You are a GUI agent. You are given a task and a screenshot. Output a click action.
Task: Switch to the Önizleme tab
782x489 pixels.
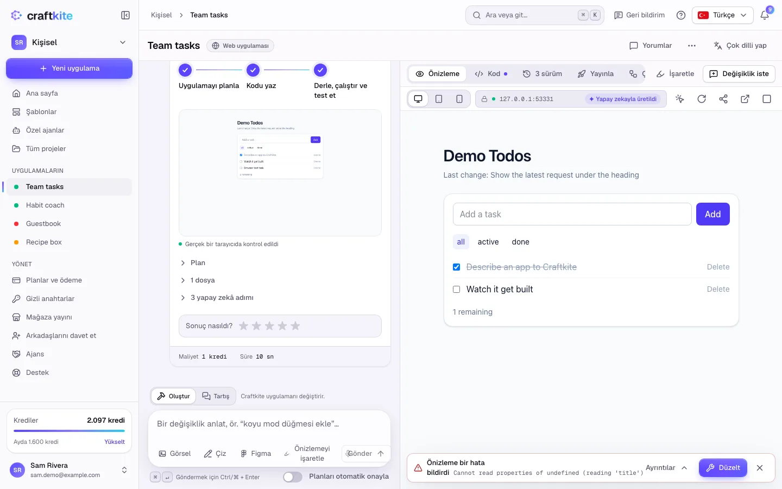coord(438,74)
